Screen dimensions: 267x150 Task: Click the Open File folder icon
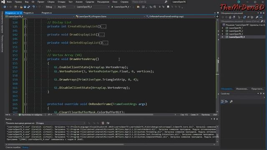[x=21, y=7]
